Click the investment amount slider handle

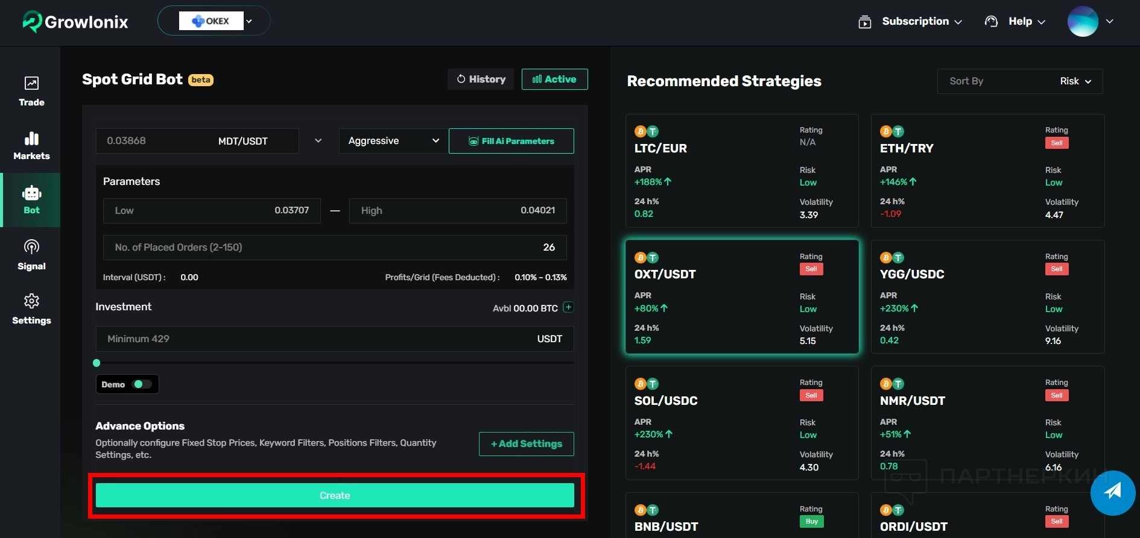97,363
